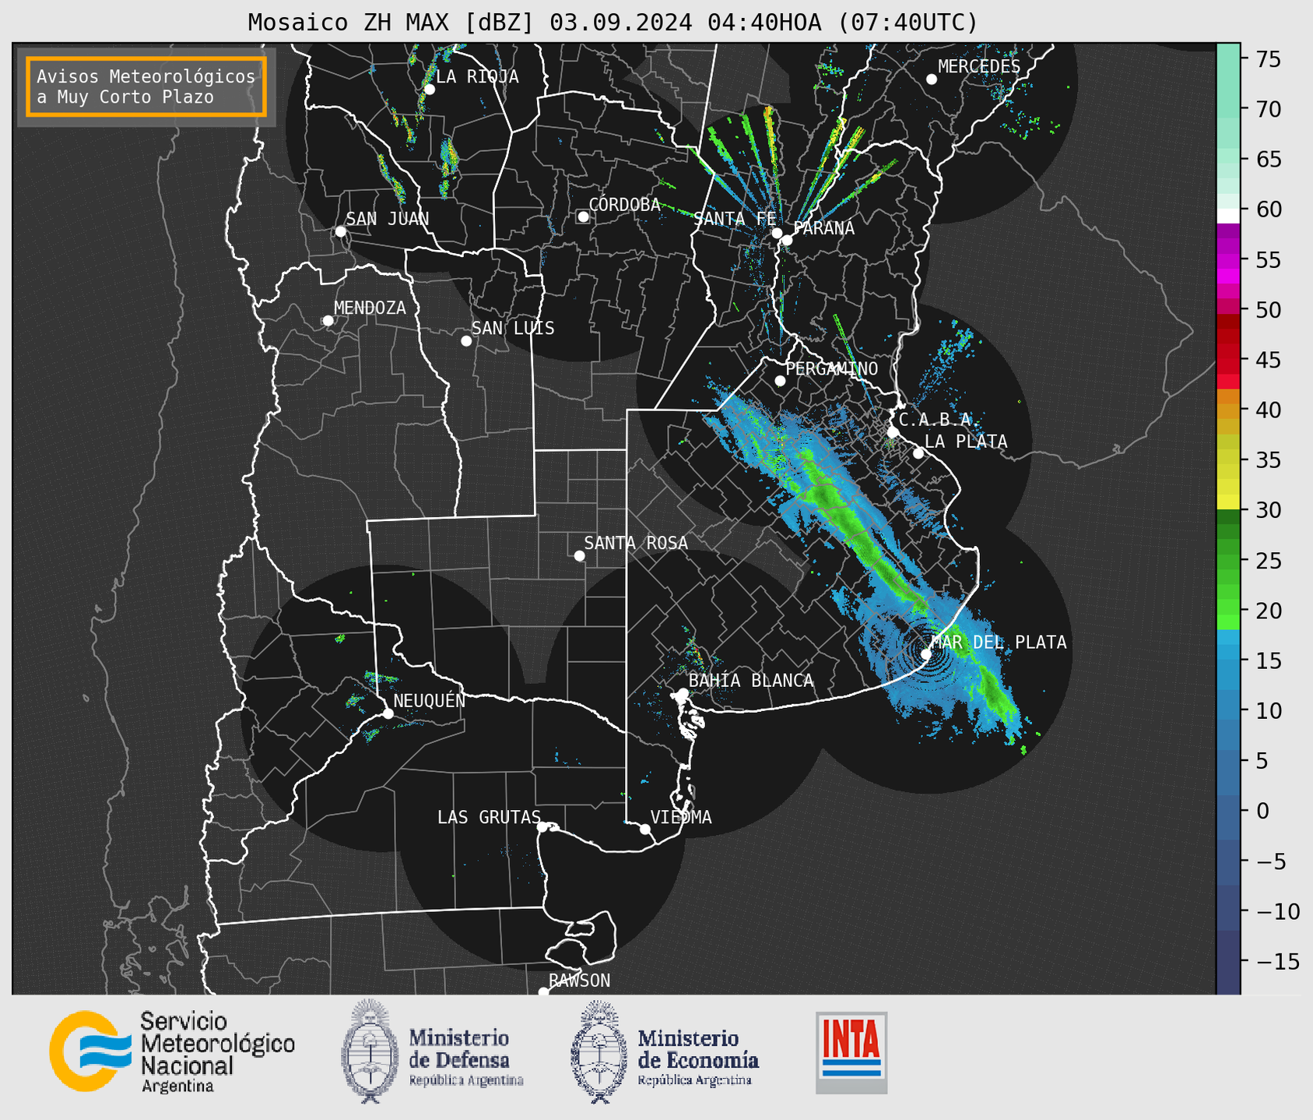Select the Viedma city marker
This screenshot has width=1313, height=1120.
645,829
